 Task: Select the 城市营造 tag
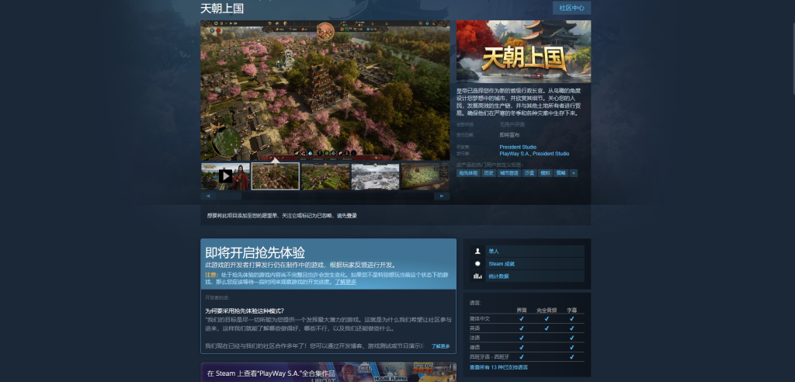[509, 173]
